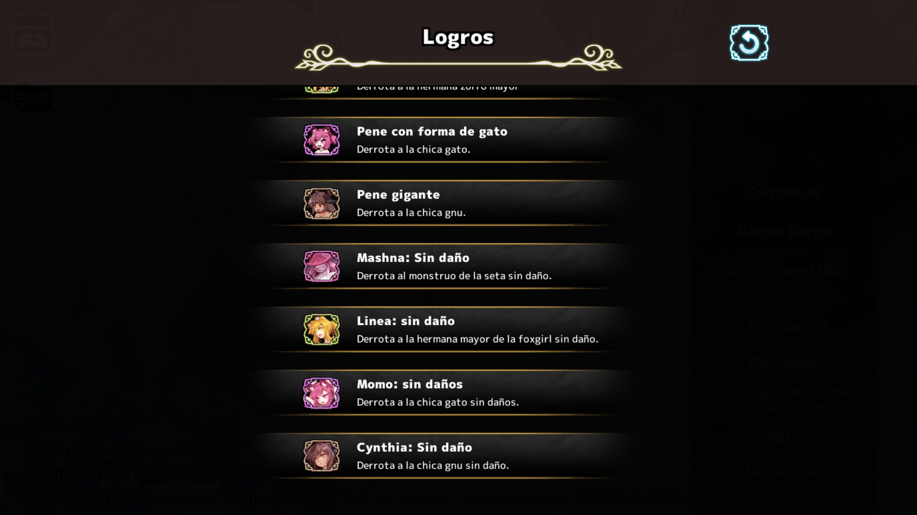Select the Pene gigante achievement entry

[x=444, y=203]
